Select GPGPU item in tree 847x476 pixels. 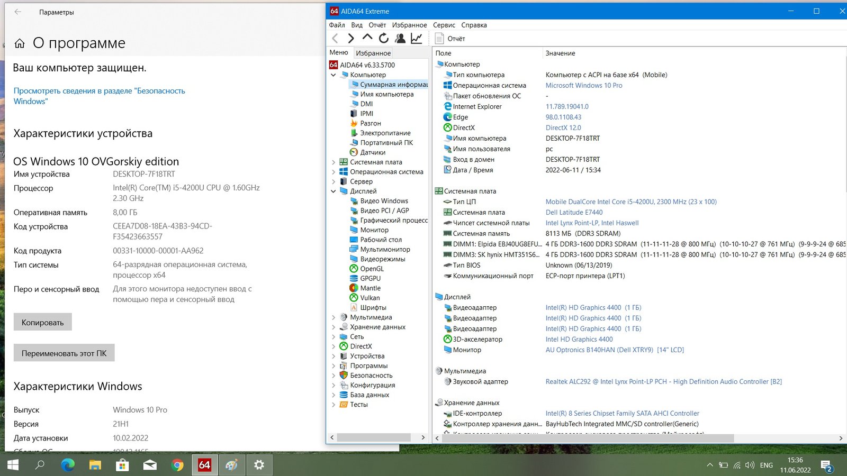pos(370,278)
